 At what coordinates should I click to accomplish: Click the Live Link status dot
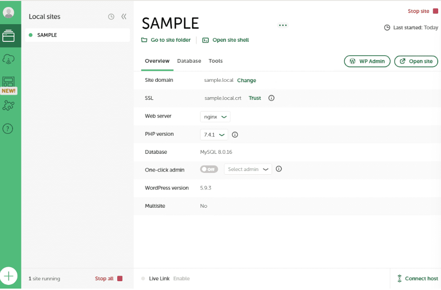[143, 278]
